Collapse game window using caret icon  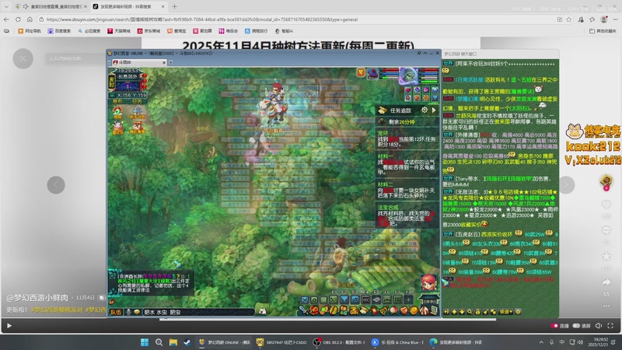pos(425,53)
